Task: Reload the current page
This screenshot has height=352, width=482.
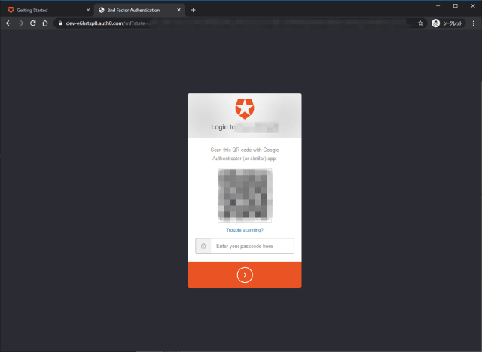Action: coord(33,23)
